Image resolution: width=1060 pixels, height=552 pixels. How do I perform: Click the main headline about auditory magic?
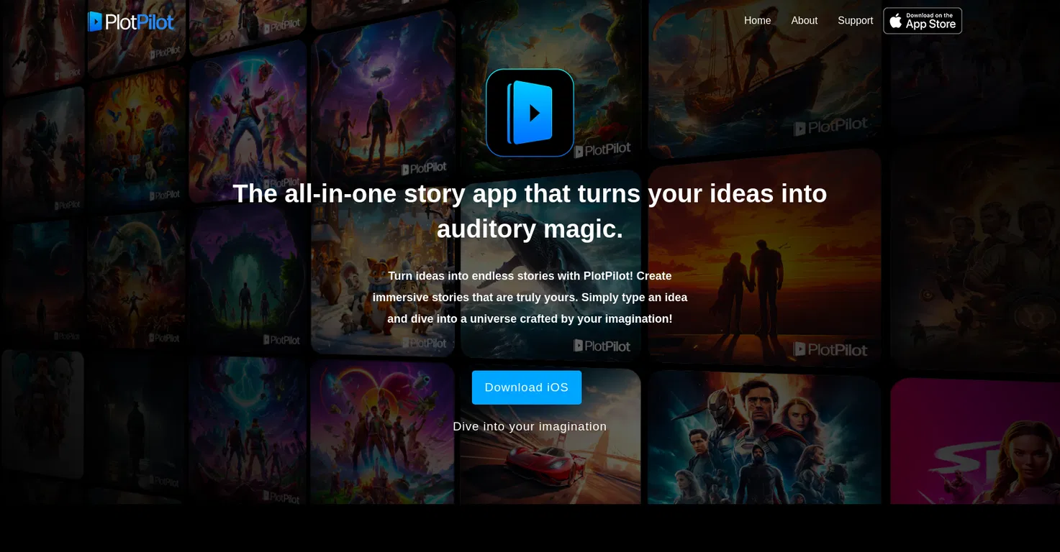point(530,211)
